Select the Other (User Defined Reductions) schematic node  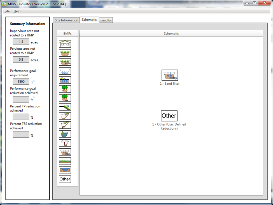tap(169, 116)
